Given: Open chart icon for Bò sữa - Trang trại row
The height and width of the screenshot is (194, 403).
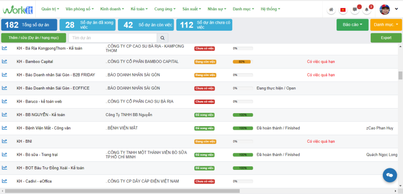Looking at the screenshot, I should (x=5, y=154).
